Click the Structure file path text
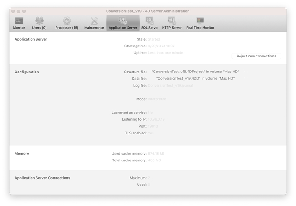 [195, 72]
